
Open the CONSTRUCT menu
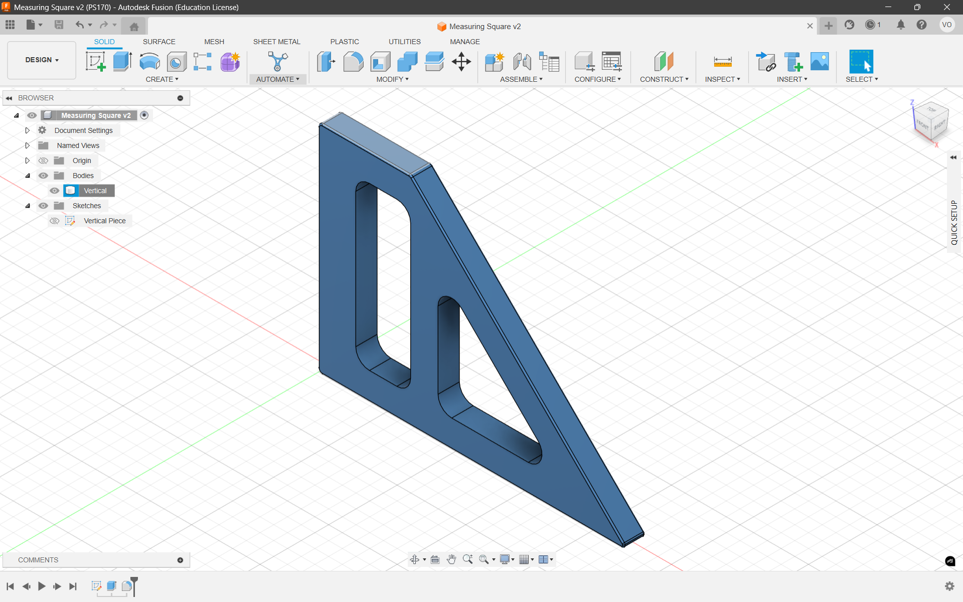664,79
